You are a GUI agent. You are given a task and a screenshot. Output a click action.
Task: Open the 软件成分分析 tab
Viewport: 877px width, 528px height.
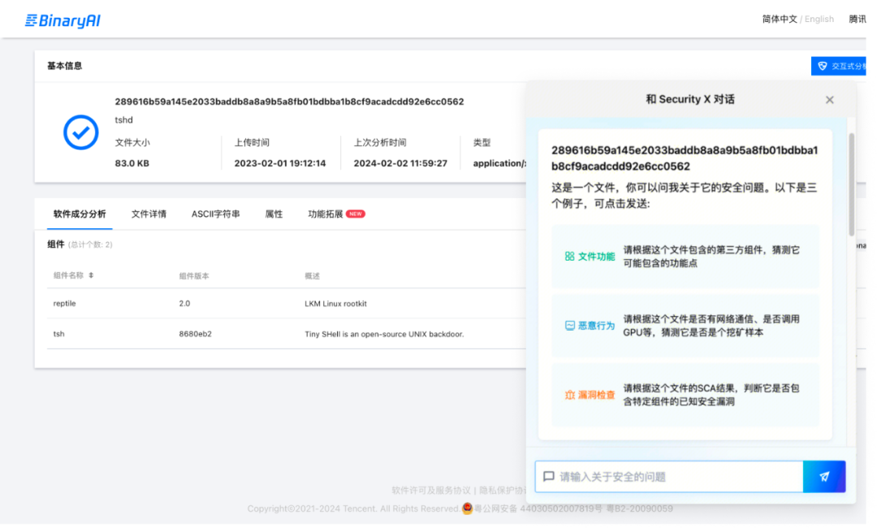tap(80, 214)
